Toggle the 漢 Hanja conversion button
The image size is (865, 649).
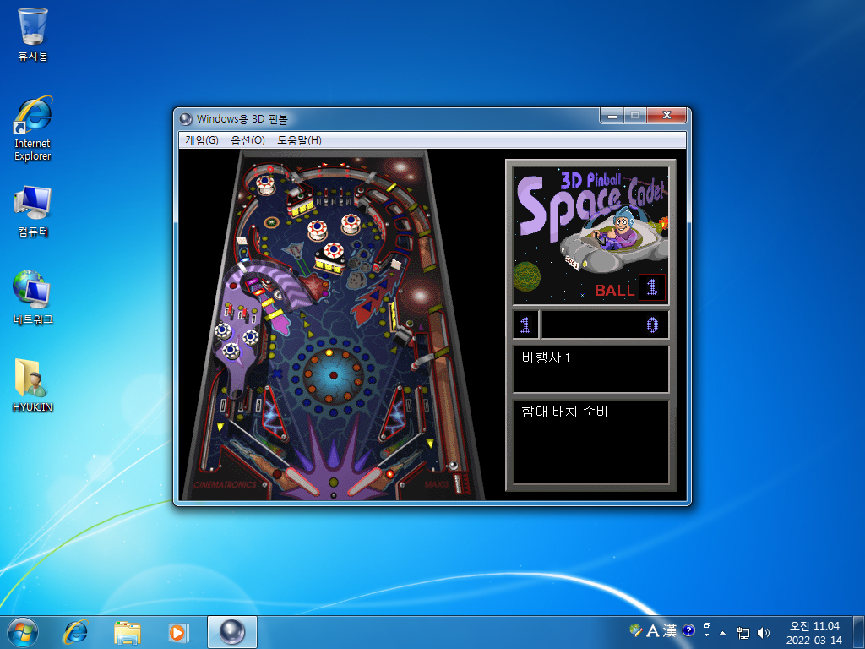pyautogui.click(x=670, y=630)
